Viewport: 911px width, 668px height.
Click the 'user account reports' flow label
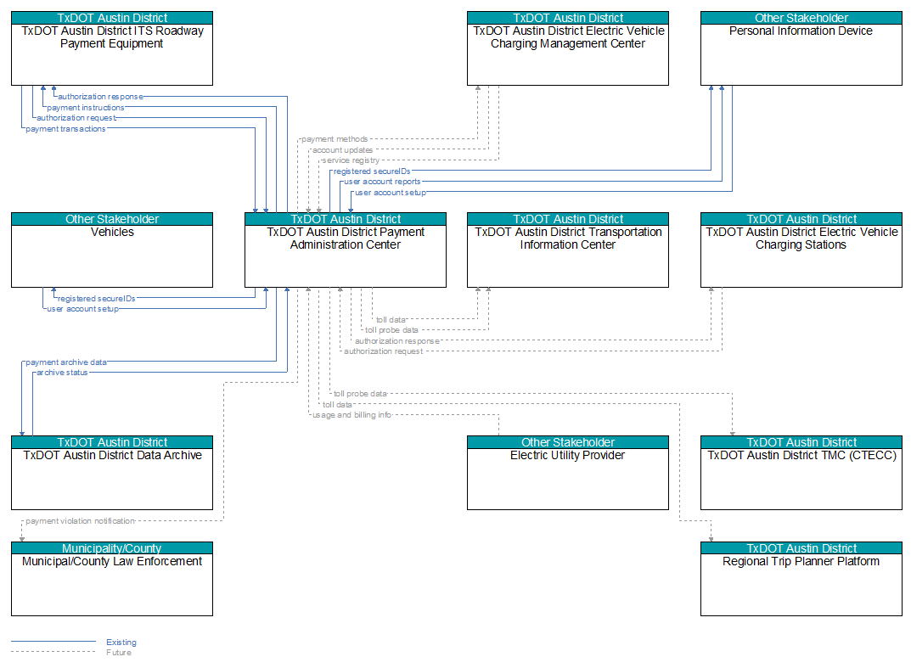click(x=382, y=182)
